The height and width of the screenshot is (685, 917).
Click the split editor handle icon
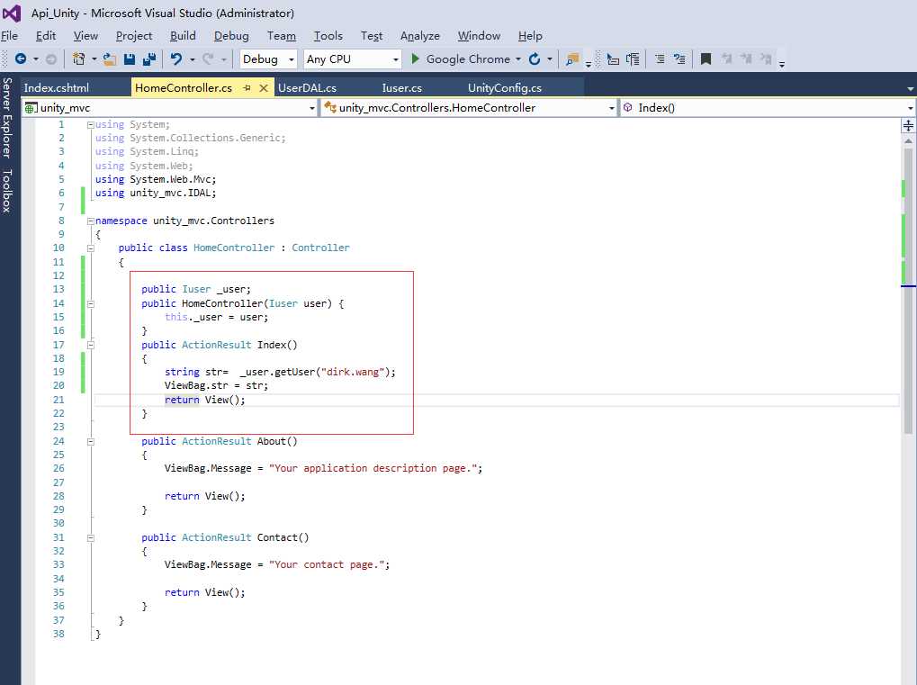click(908, 125)
